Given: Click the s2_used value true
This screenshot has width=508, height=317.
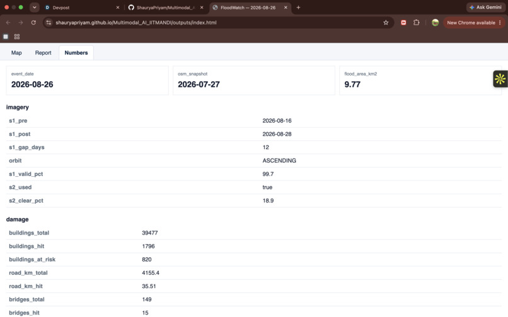Looking at the screenshot, I should (267, 187).
